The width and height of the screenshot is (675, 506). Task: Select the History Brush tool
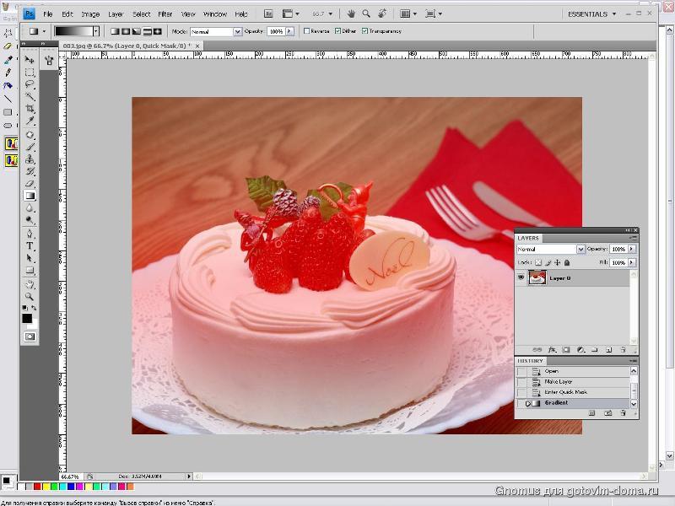[x=30, y=172]
